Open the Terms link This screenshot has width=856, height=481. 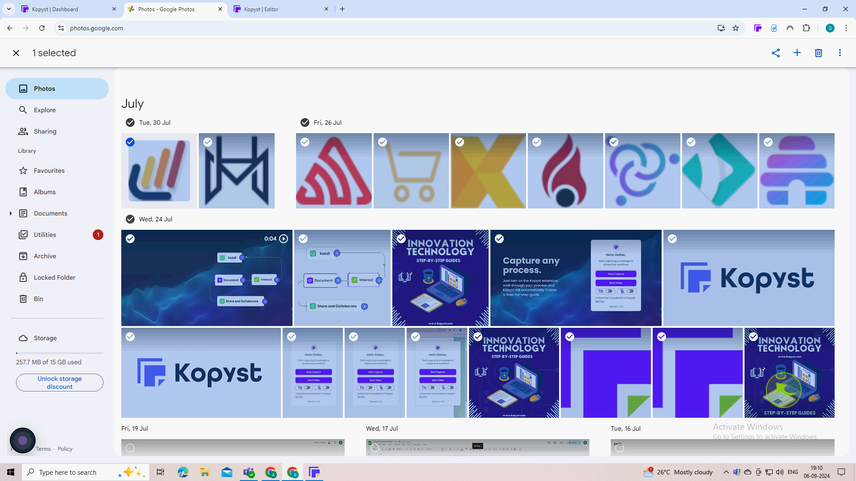pos(43,449)
